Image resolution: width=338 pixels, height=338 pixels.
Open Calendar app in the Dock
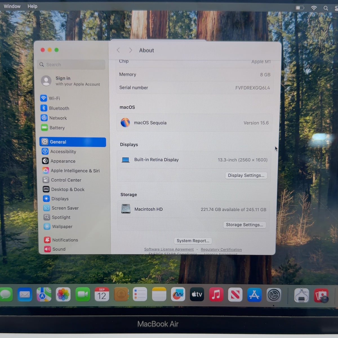[x=102, y=295]
